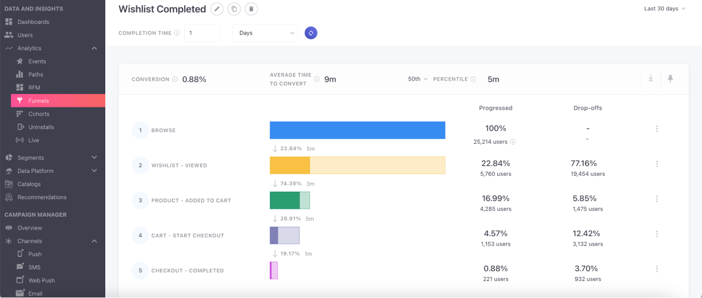702x298 pixels.
Task: Open the three-dot menu for Checkout - Completed
Action: (657, 269)
